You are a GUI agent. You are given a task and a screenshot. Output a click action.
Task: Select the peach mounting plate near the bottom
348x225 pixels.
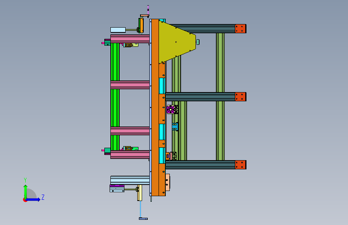click(x=167, y=182)
